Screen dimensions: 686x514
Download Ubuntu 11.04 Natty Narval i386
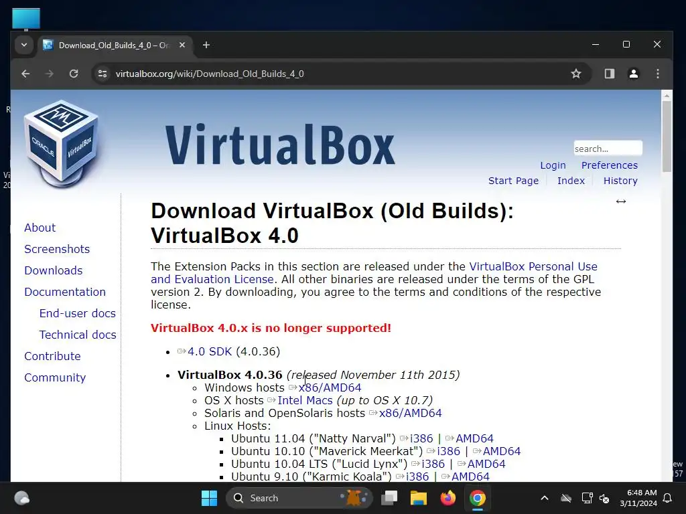(421, 438)
